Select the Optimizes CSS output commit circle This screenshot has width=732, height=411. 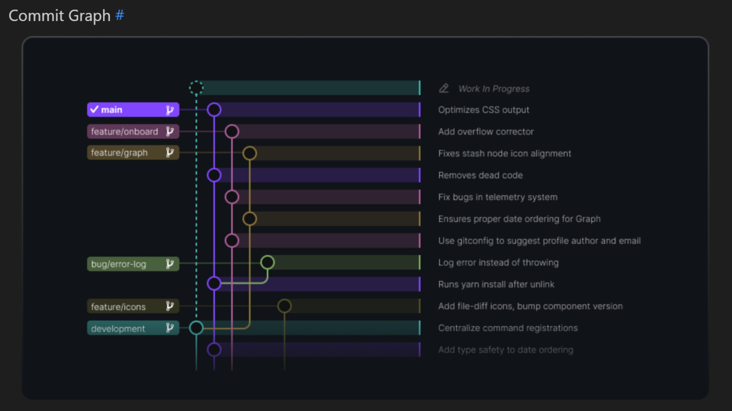click(214, 110)
